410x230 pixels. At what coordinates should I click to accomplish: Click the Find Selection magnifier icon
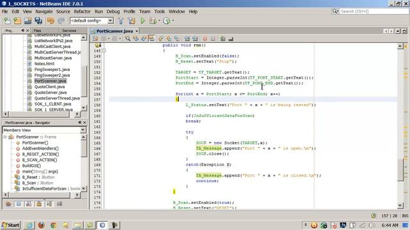[x=127, y=38]
